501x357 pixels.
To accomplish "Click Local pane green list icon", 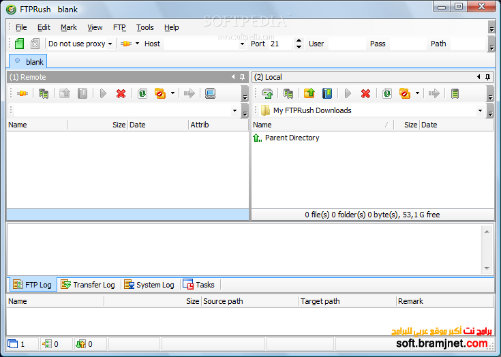I will pyautogui.click(x=455, y=93).
